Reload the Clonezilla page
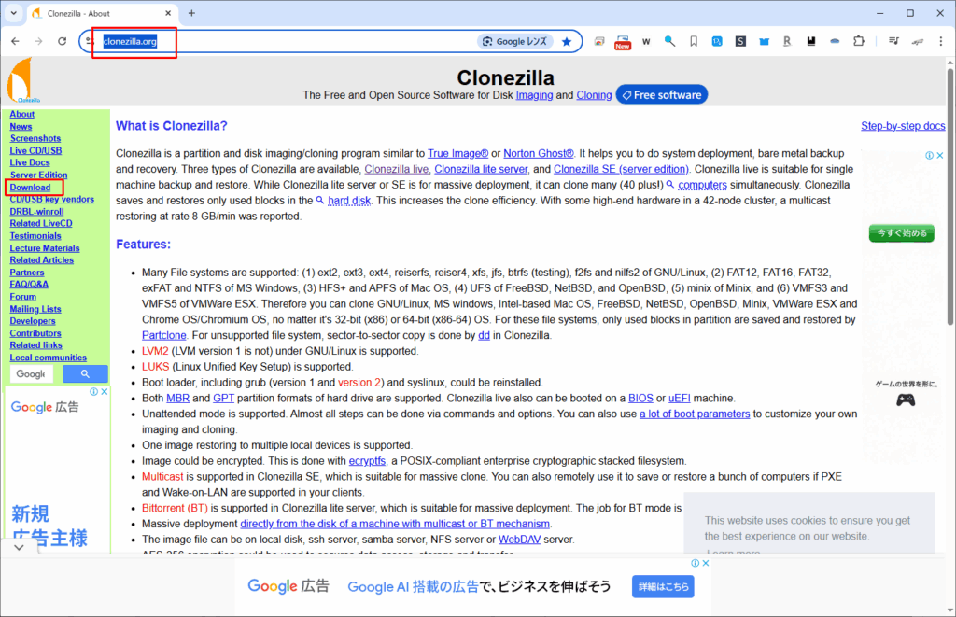This screenshot has width=956, height=617. pos(63,41)
